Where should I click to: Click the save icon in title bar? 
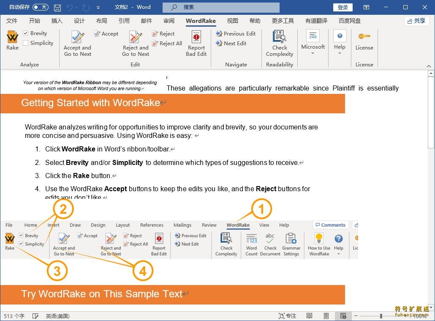(57, 8)
